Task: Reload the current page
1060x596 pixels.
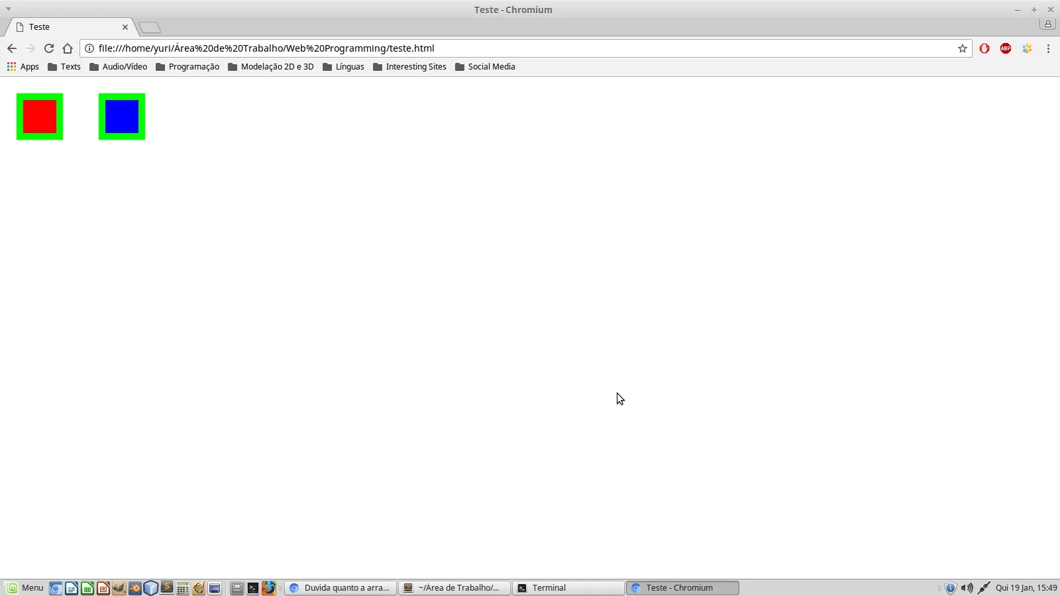Action: 49,48
